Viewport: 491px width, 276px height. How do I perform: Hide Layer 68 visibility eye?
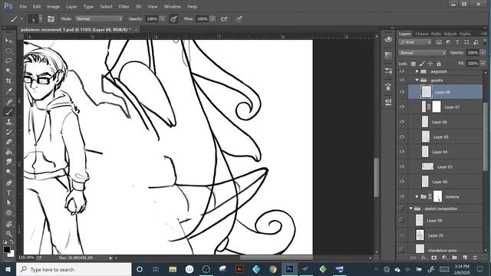(402, 92)
